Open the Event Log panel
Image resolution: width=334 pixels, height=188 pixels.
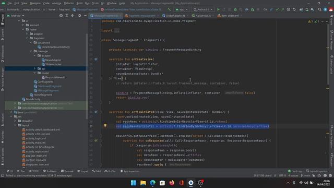click(x=295, y=171)
